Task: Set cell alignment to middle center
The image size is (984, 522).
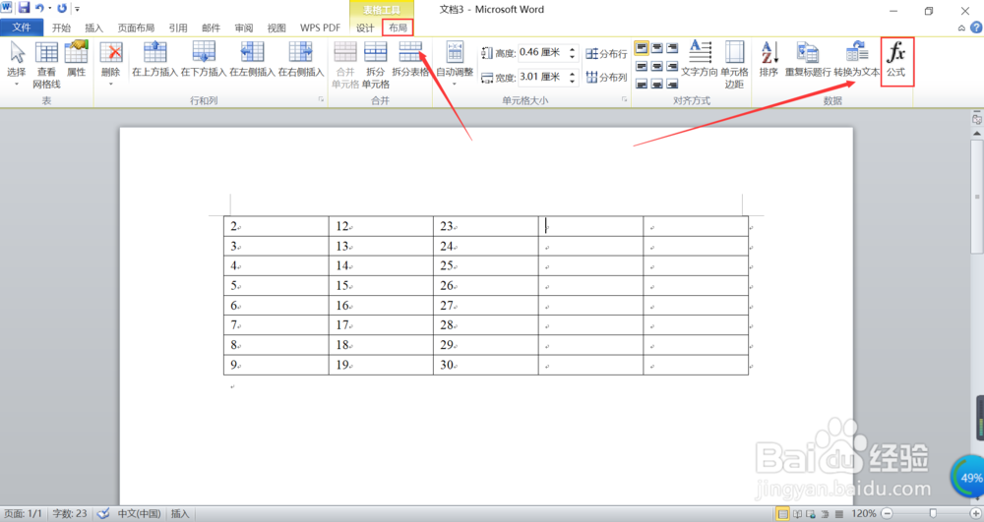Action: [x=656, y=66]
